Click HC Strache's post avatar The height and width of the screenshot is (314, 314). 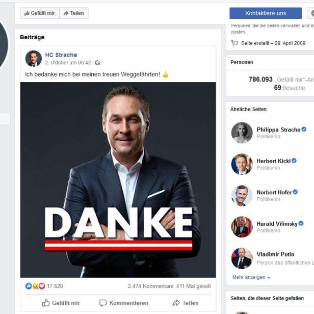coord(34,59)
